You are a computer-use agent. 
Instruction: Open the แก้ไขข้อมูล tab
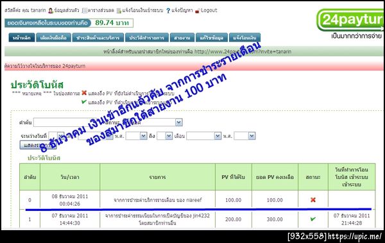point(212,38)
